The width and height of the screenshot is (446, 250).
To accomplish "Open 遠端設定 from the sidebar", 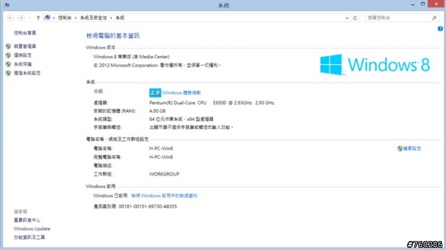I will 23,56.
